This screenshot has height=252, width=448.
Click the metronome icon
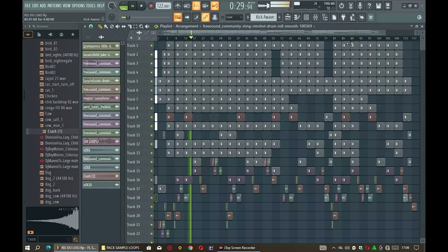pyautogui.click(x=178, y=6)
